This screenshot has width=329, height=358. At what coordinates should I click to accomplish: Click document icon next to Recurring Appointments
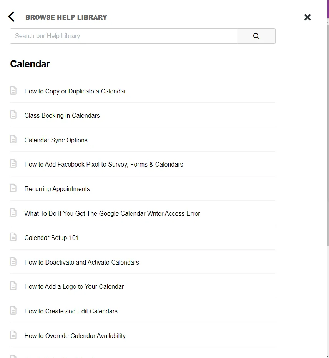[x=13, y=188]
